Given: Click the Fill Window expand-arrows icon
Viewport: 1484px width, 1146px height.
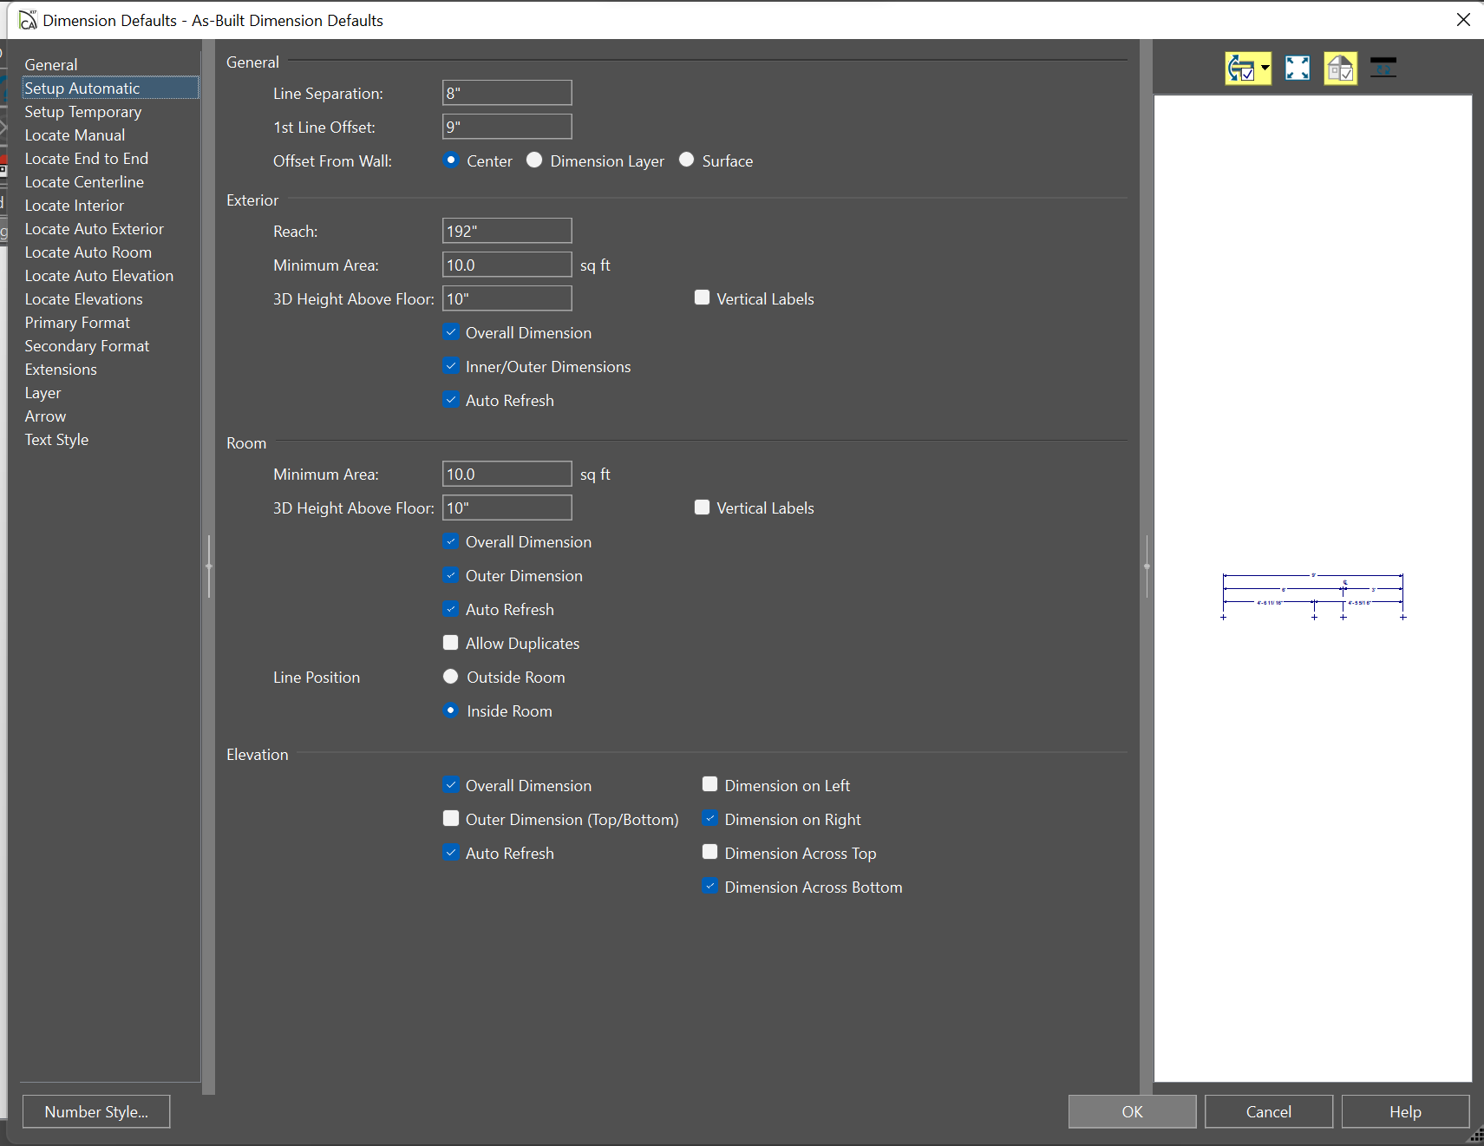Looking at the screenshot, I should [1298, 69].
